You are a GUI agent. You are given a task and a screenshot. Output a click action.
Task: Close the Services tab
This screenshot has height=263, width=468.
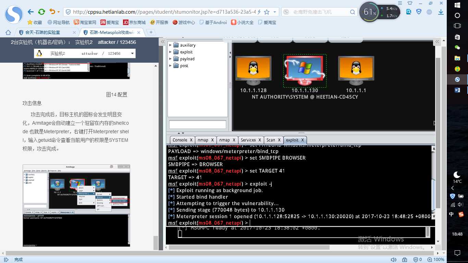(260, 140)
